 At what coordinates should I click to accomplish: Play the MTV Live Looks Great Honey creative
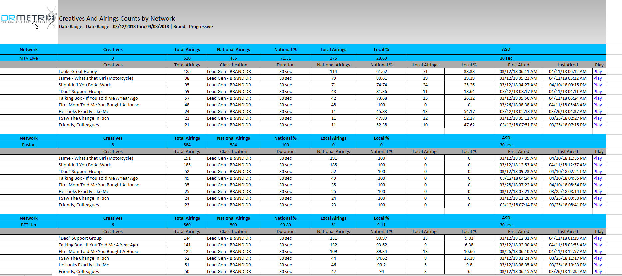(x=597, y=71)
